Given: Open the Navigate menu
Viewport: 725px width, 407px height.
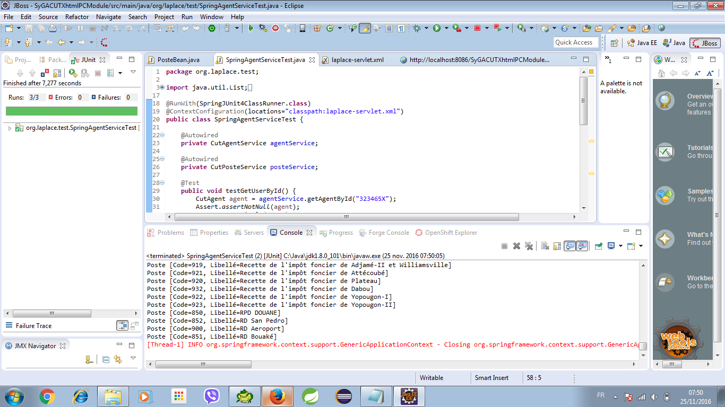Looking at the screenshot, I should point(108,16).
